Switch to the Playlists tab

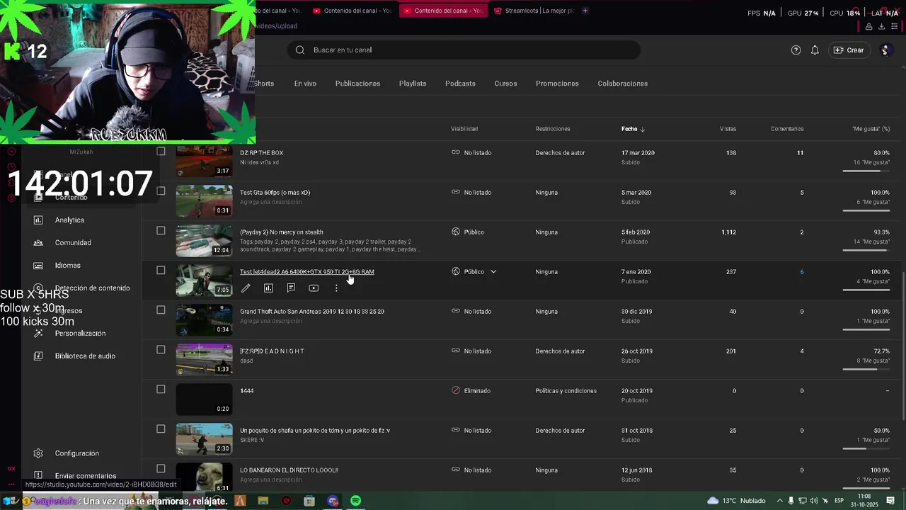click(x=413, y=84)
